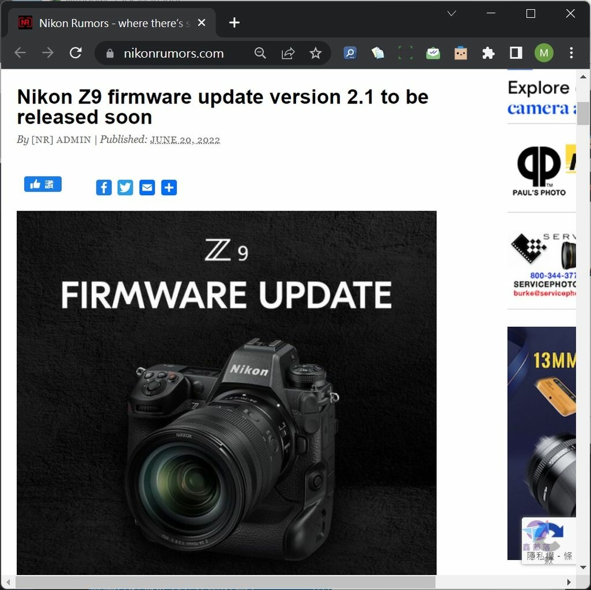Open the blue search extension icon
The width and height of the screenshot is (591, 590).
click(350, 53)
